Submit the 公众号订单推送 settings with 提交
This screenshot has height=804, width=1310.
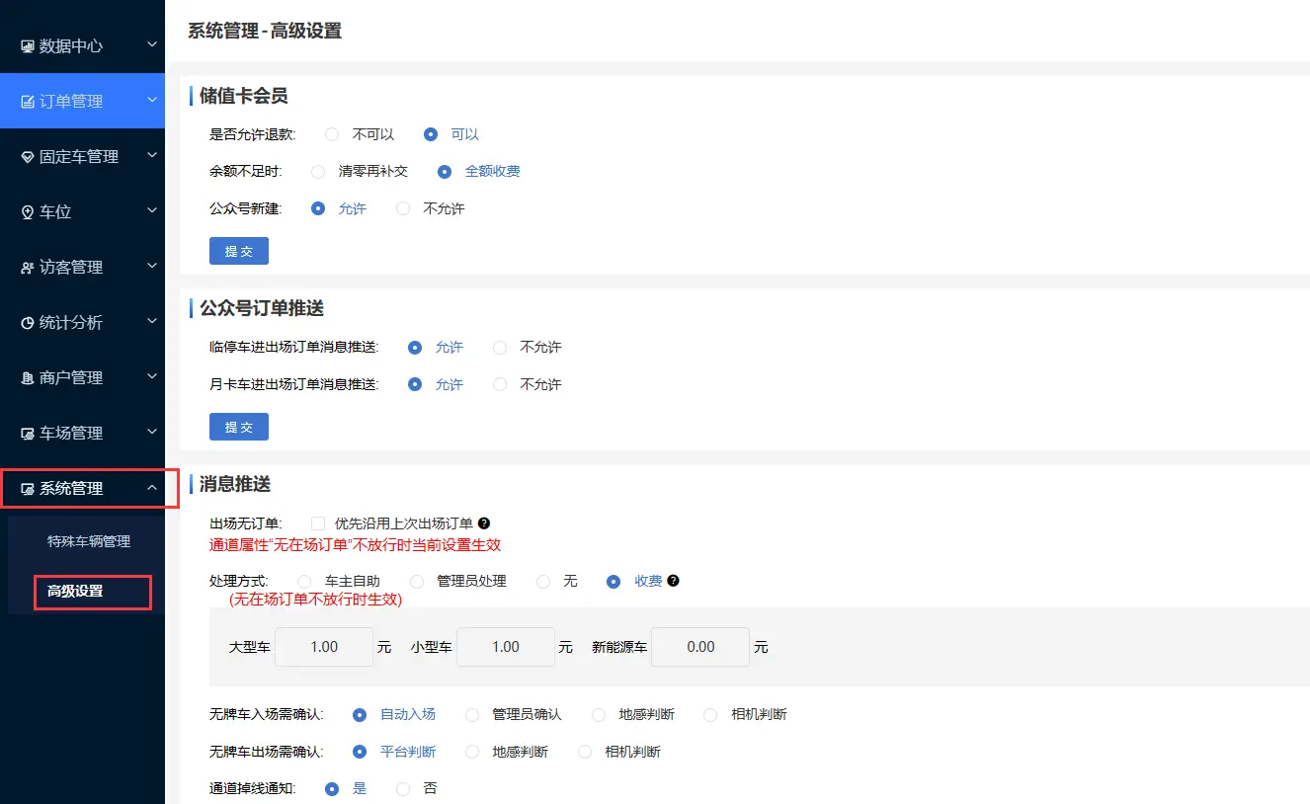coord(239,427)
